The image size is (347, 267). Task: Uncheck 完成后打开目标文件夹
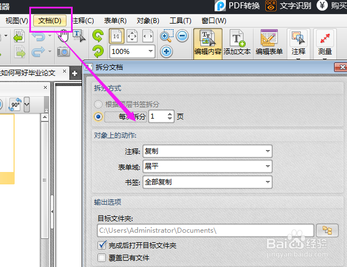102,245
